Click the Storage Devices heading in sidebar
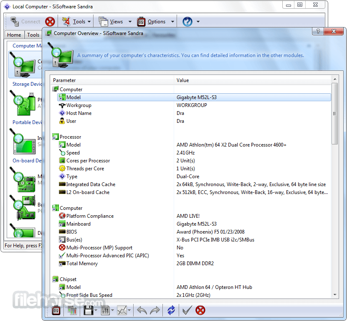 click(27, 84)
